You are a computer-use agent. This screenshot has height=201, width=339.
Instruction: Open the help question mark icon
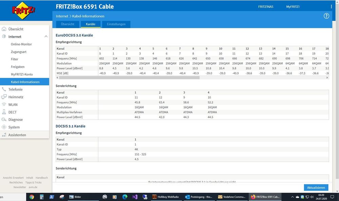pyautogui.click(x=326, y=16)
